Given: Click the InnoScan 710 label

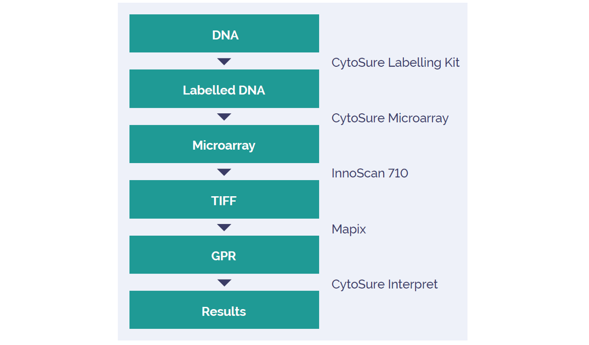Looking at the screenshot, I should pos(370,174).
